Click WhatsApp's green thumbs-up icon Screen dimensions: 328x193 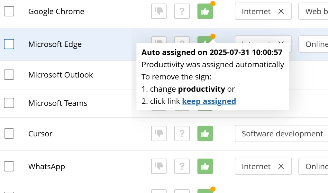(205, 166)
